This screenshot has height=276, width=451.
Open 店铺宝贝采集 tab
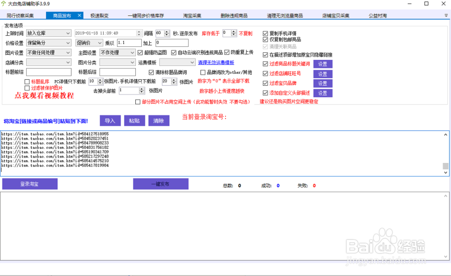336,16
